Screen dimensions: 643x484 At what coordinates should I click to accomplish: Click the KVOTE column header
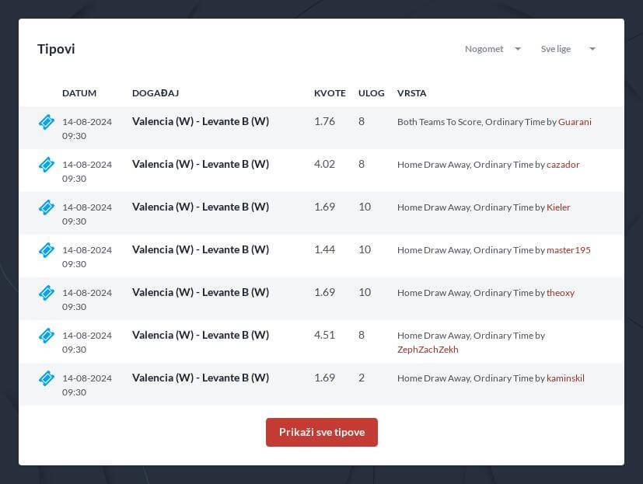(x=330, y=93)
